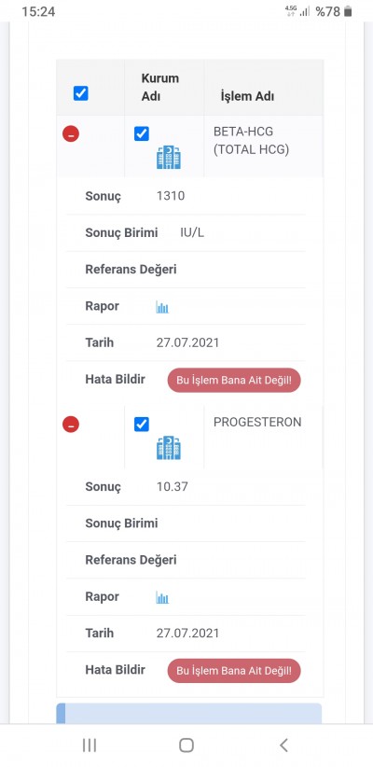Toggle select-all checkbox in table header
Viewport: 373px width, 767px height.
point(81,93)
